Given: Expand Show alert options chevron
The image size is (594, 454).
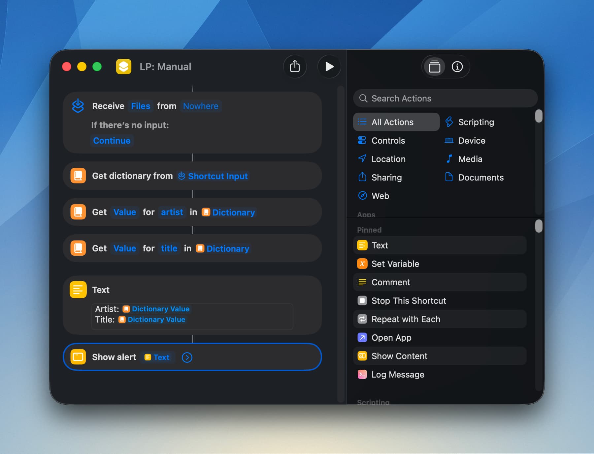Looking at the screenshot, I should click(187, 357).
